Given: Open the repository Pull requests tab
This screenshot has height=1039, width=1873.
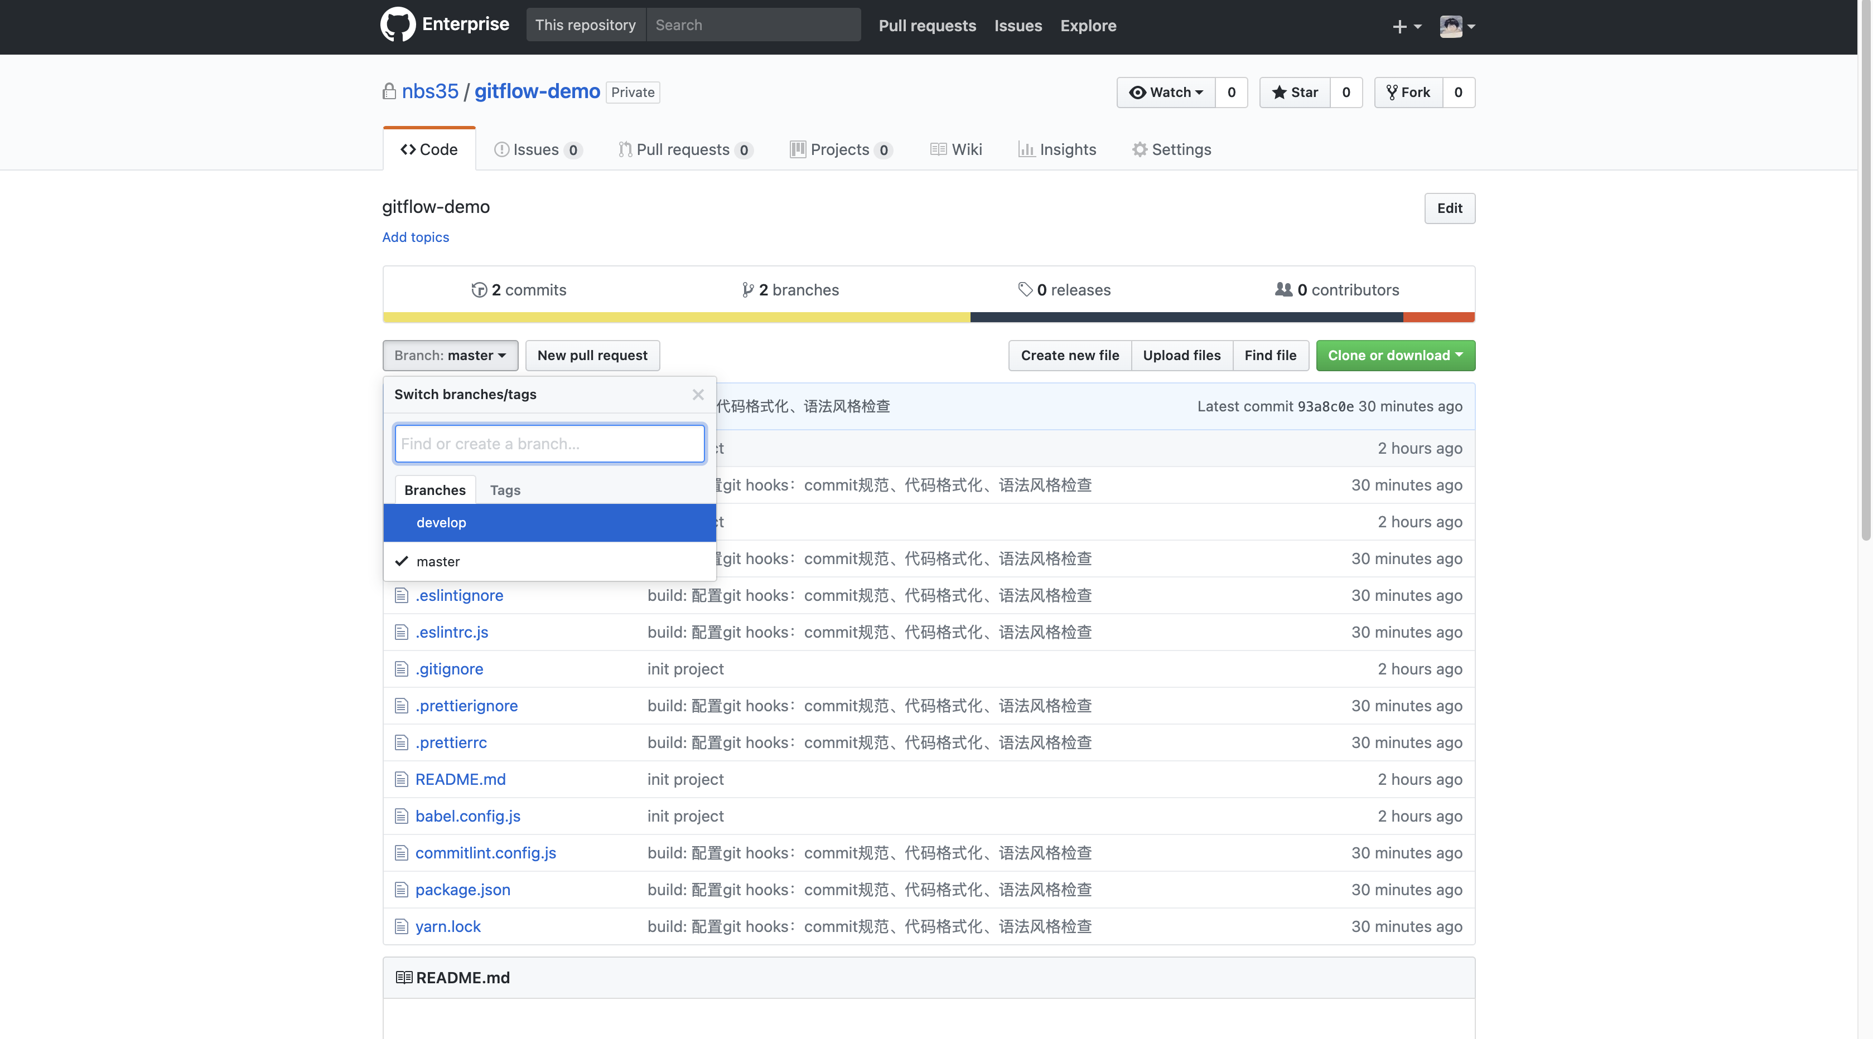Looking at the screenshot, I should point(686,150).
